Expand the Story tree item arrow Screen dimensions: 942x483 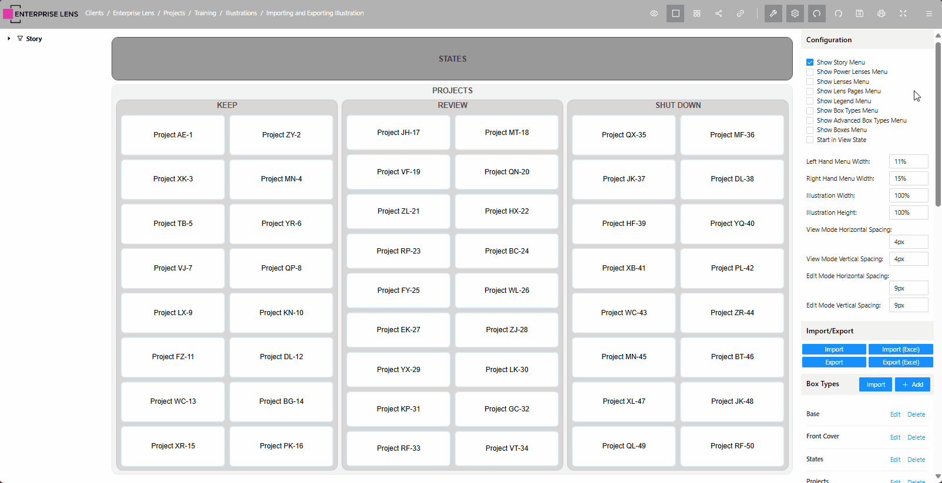click(x=9, y=39)
